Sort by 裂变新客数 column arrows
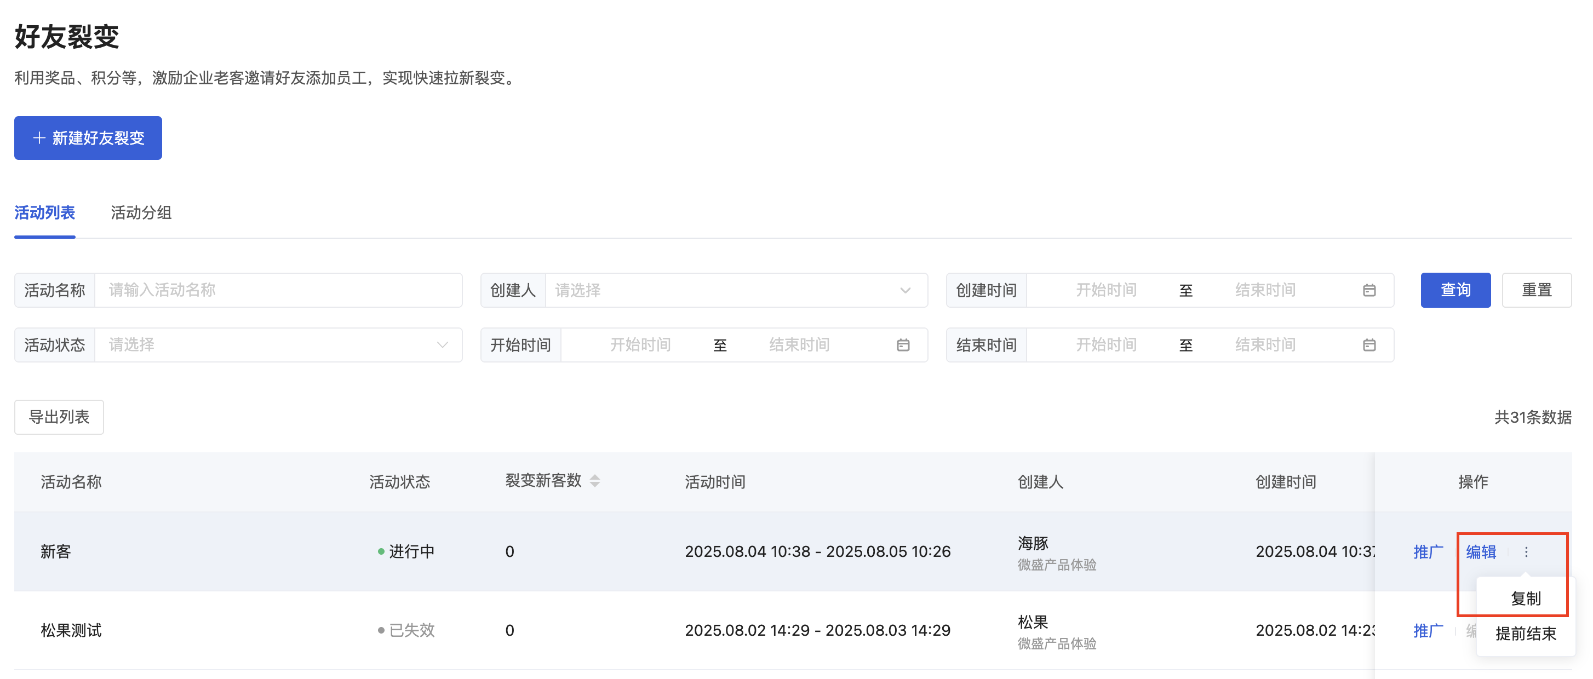The height and width of the screenshot is (679, 1593). pyautogui.click(x=595, y=480)
